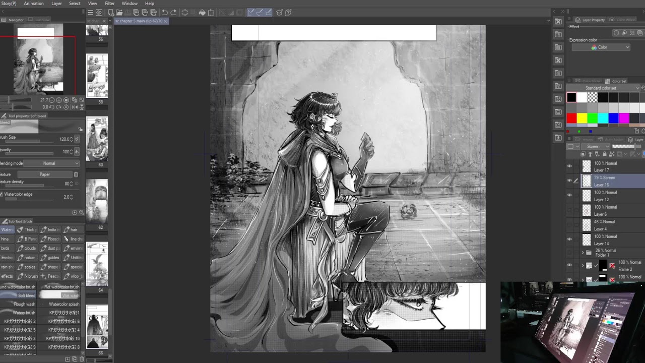Image resolution: width=645 pixels, height=363 pixels.
Task: Open the canvas tab list dropdown arrow
Action: (x=548, y=21)
